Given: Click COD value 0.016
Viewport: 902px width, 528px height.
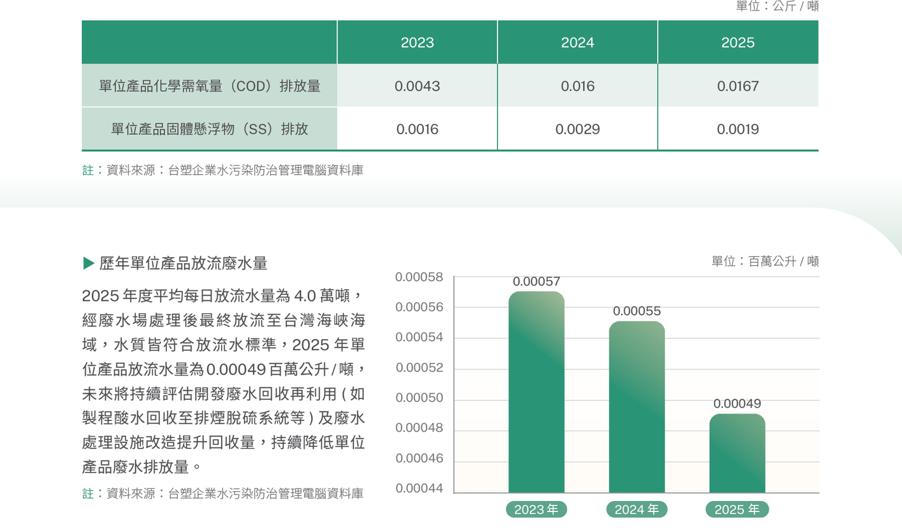Looking at the screenshot, I should coord(578,86).
